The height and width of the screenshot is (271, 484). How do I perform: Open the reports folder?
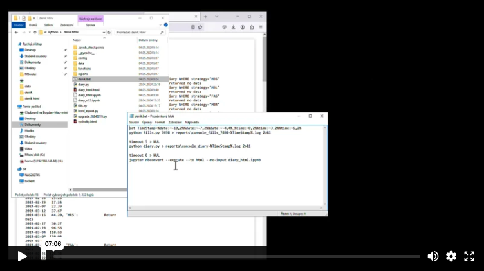coord(82,74)
